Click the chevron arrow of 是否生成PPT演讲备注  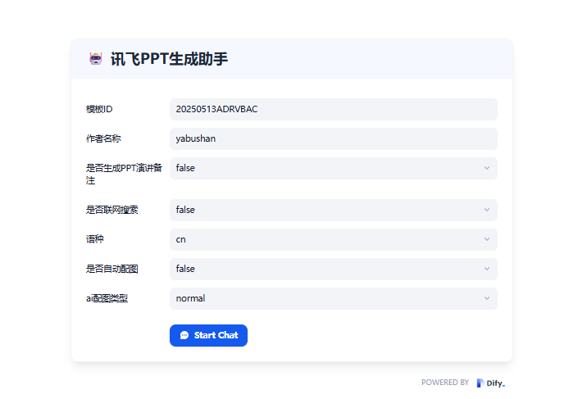(487, 168)
